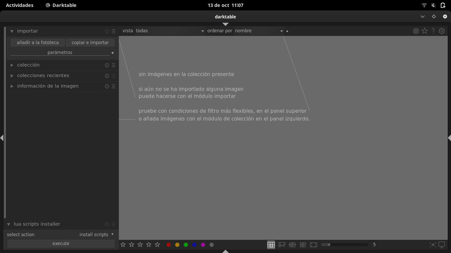The width and height of the screenshot is (451, 253).
Task: Expand the colecciones recientes module
Action: click(x=12, y=76)
